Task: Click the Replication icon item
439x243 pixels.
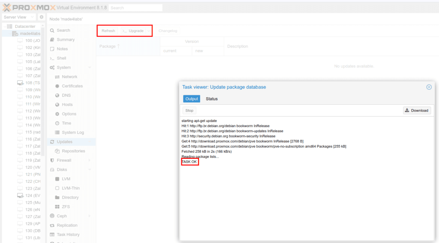Action: tap(52, 225)
